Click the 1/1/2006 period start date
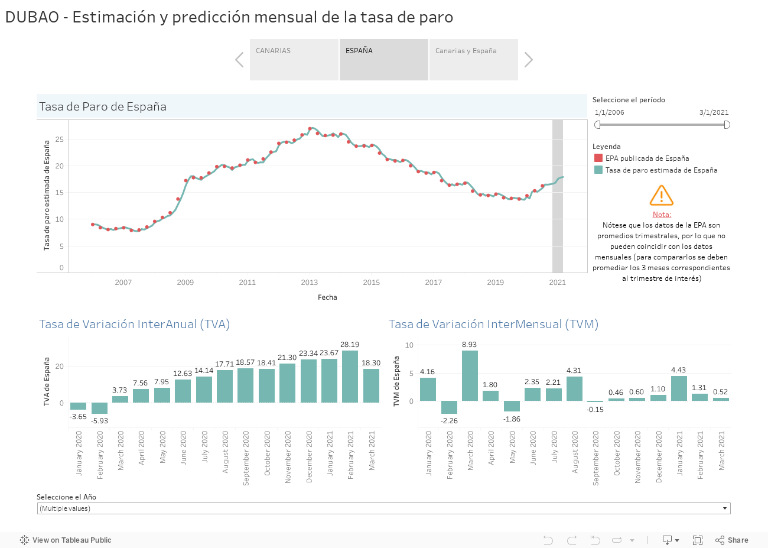768x548 pixels. pyautogui.click(x=609, y=112)
